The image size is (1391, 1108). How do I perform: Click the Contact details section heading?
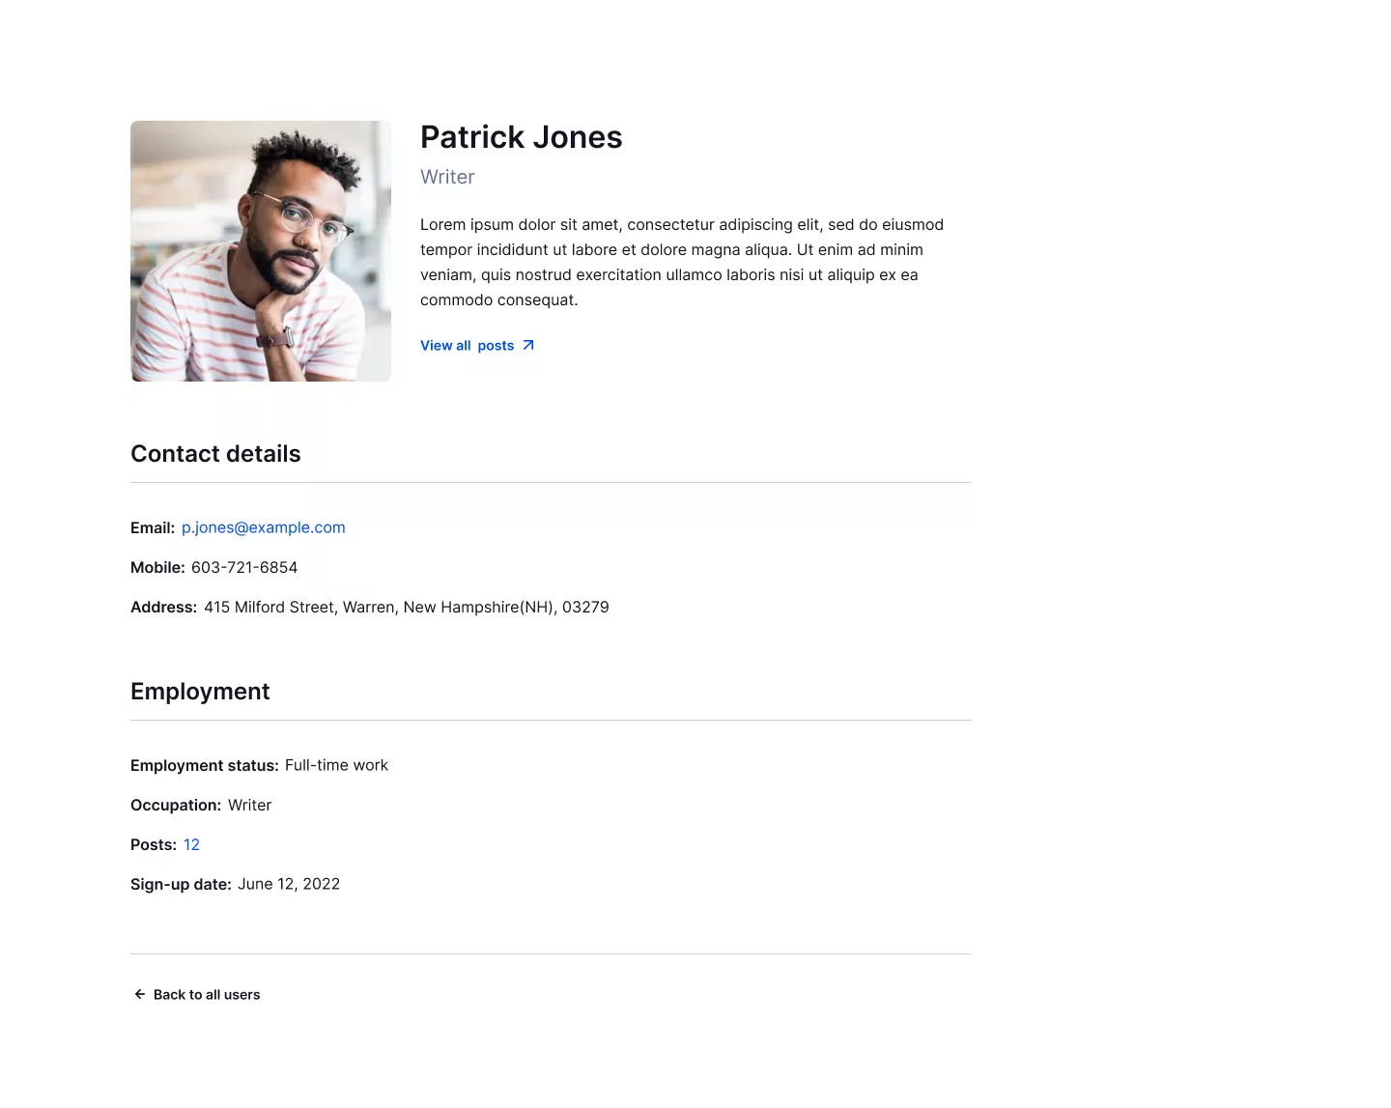[x=215, y=454]
